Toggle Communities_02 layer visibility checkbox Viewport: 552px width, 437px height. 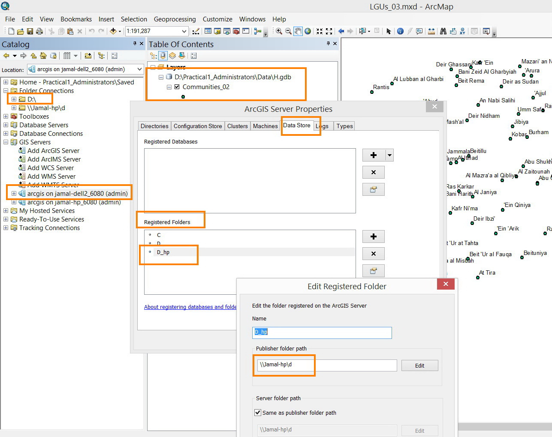pos(177,87)
